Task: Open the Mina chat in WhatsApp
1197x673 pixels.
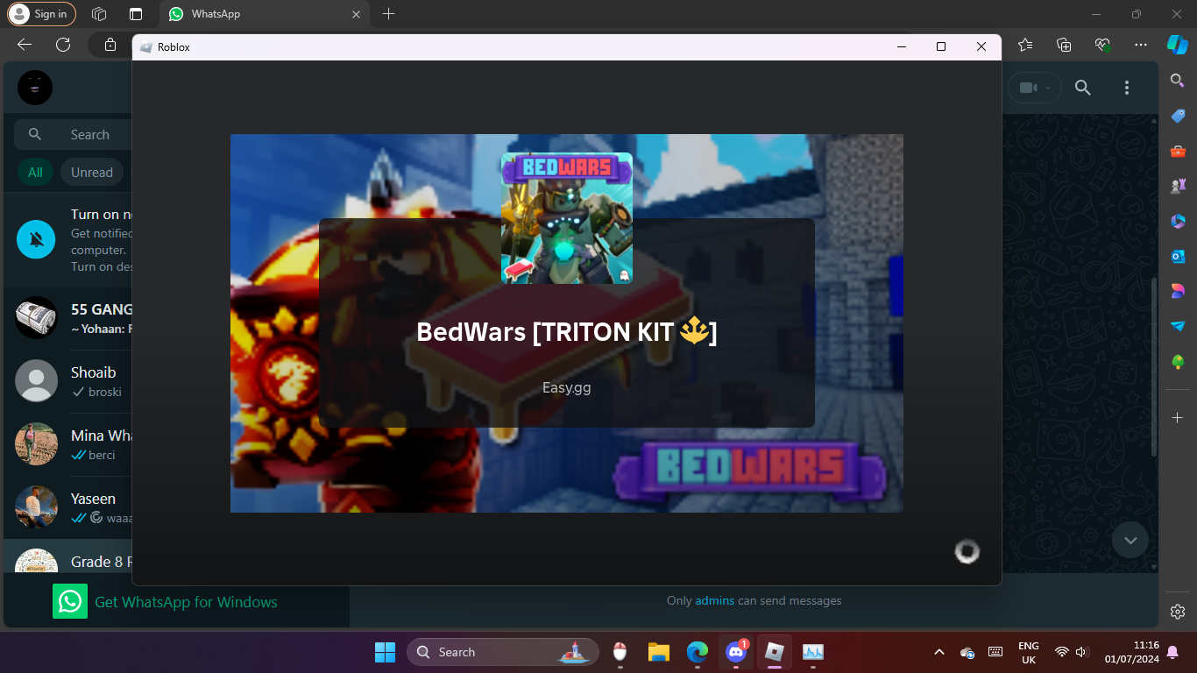Action: [x=68, y=444]
